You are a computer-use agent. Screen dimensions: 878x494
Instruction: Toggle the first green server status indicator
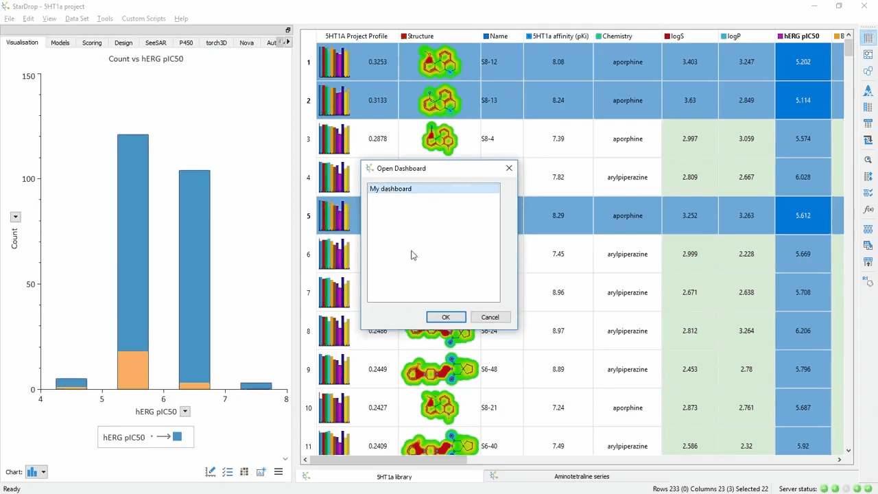[824, 489]
